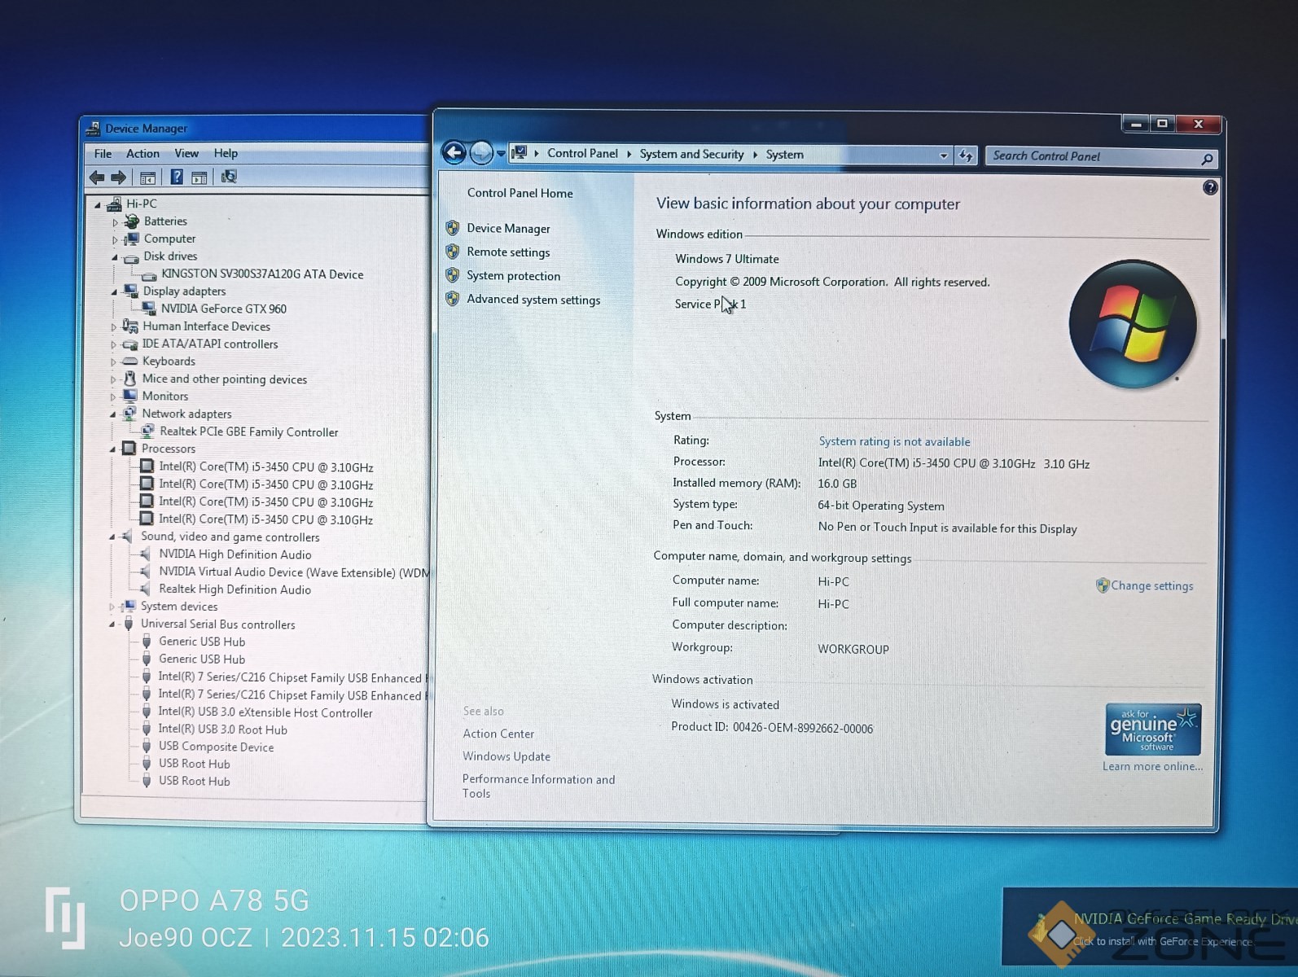Open the recent pages dropdown beside forward arrow

501,154
